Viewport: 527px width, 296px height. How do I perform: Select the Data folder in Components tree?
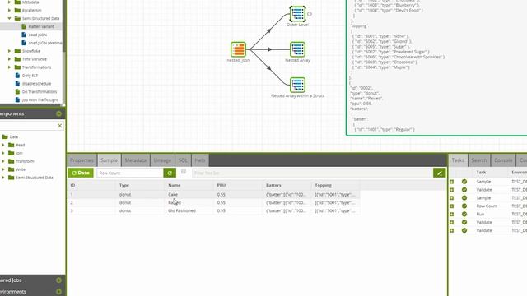[13, 137]
